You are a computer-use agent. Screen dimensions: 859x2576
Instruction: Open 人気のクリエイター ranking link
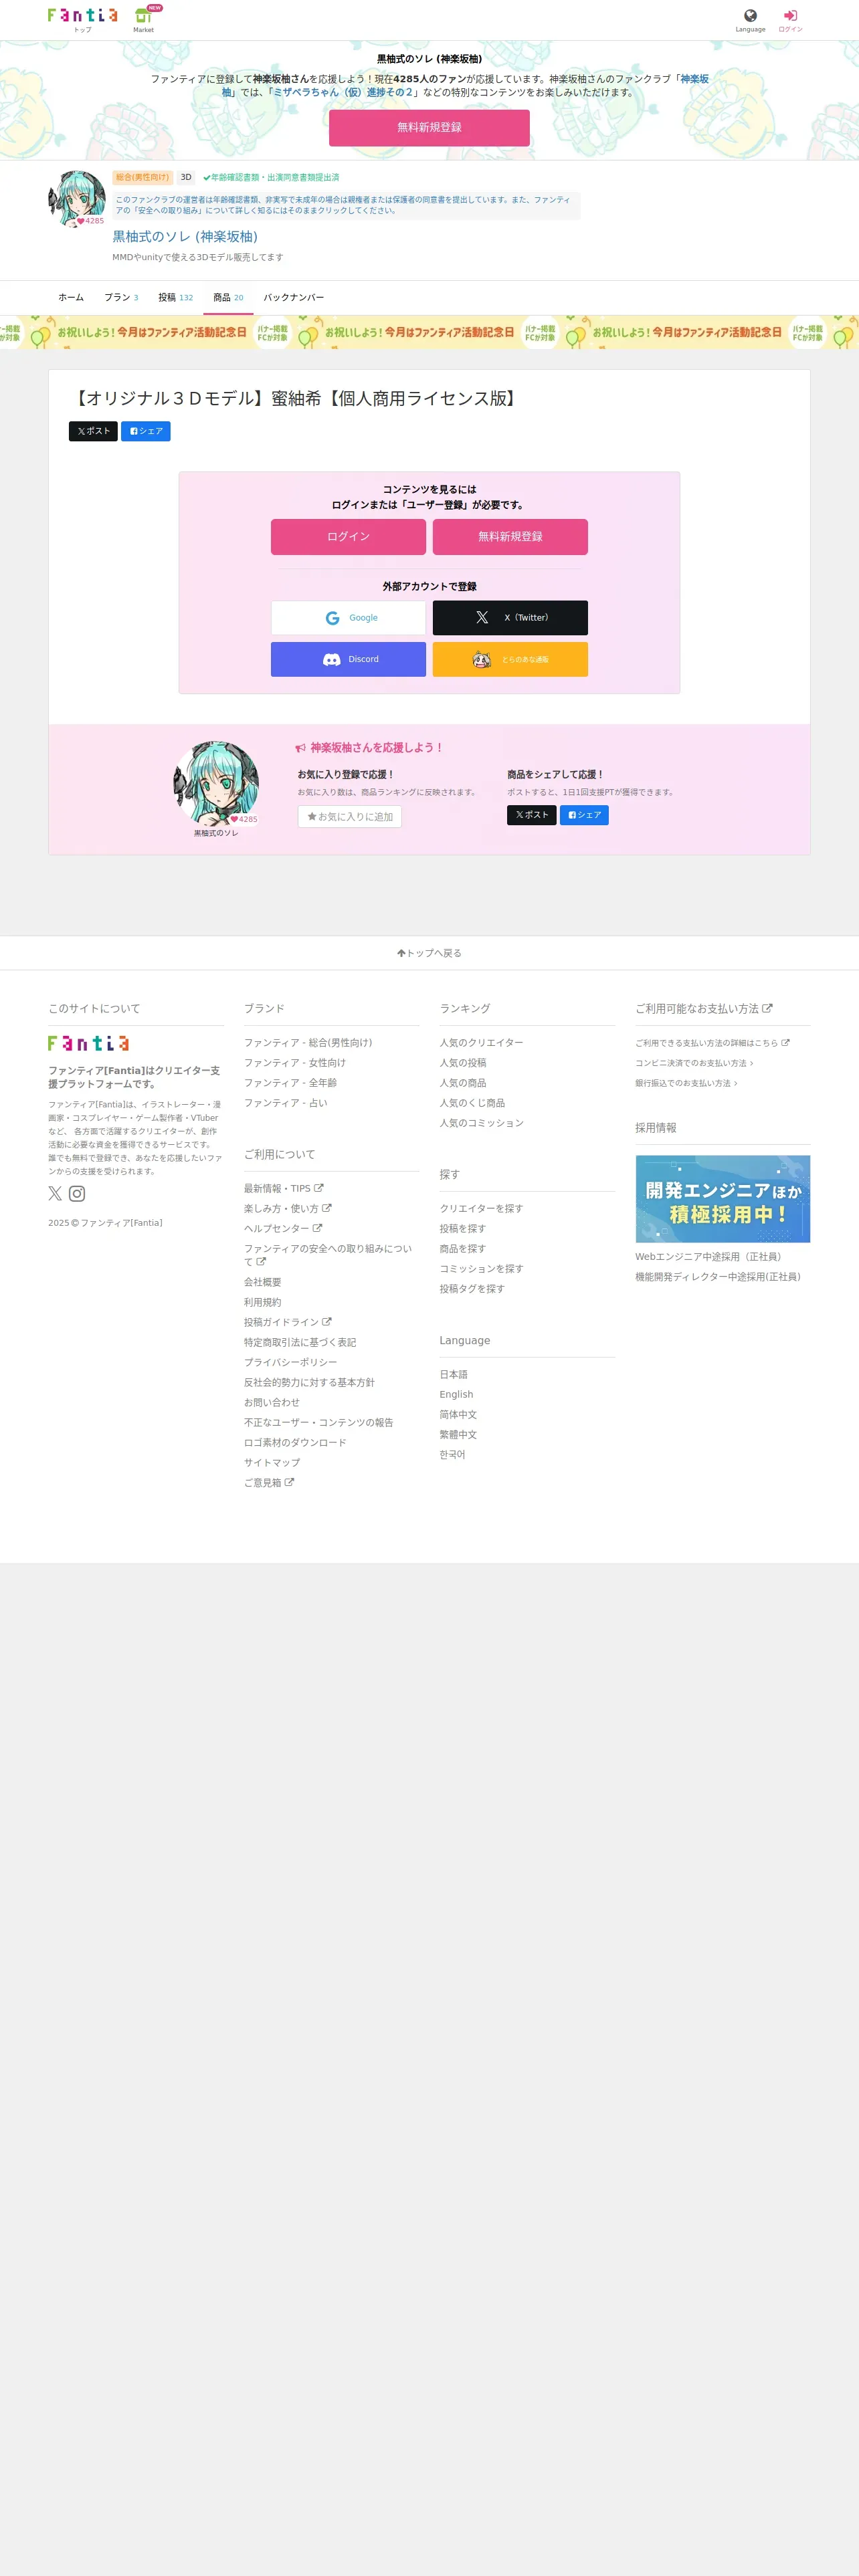[x=481, y=1043]
